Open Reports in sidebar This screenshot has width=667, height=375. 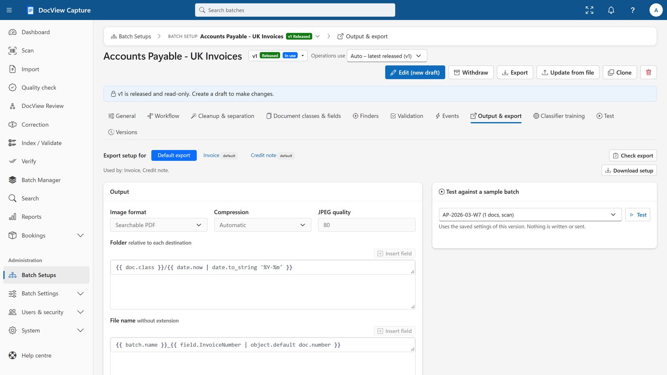tap(46, 217)
